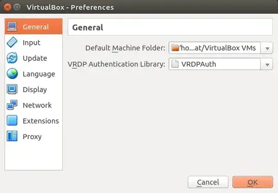Expand the VRDP Authentication Library dropdown arrow
The height and width of the screenshot is (193, 278).
267,64
